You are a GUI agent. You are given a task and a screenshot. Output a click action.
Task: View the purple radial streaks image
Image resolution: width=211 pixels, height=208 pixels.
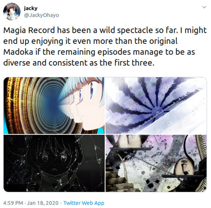point(156,105)
